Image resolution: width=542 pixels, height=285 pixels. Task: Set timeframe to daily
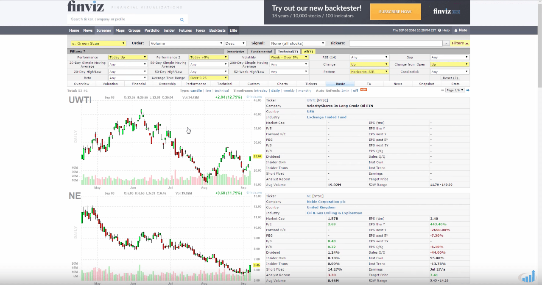click(x=275, y=90)
